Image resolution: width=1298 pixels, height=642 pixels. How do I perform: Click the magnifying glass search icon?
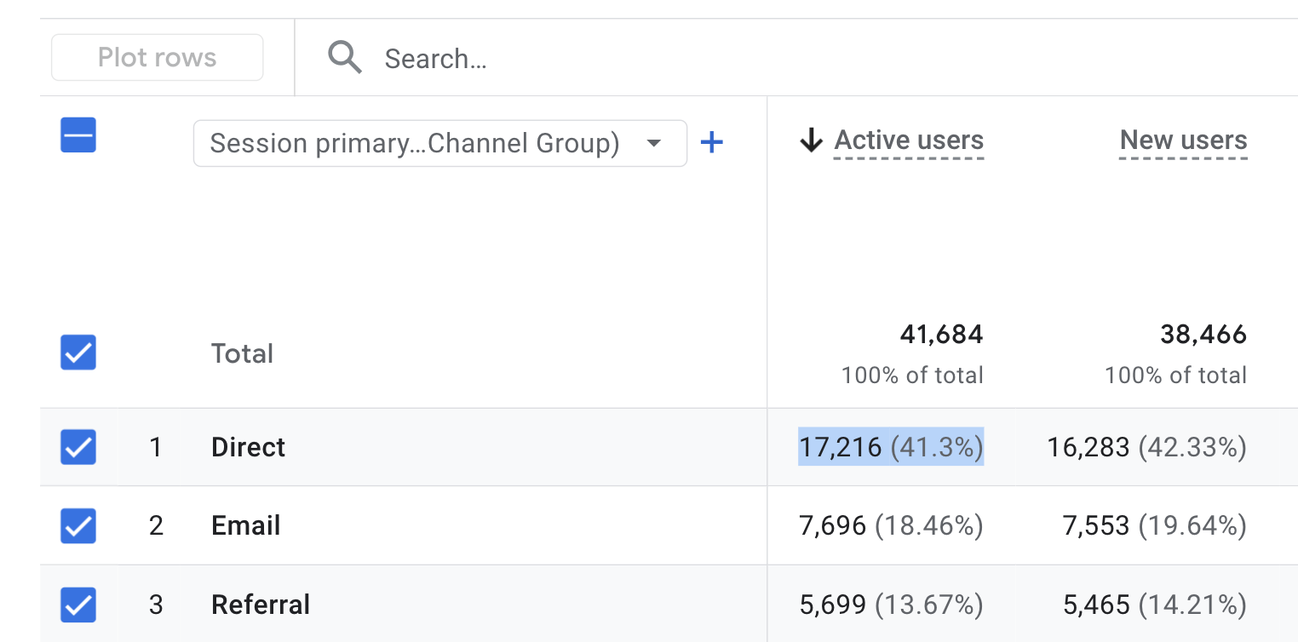345,58
